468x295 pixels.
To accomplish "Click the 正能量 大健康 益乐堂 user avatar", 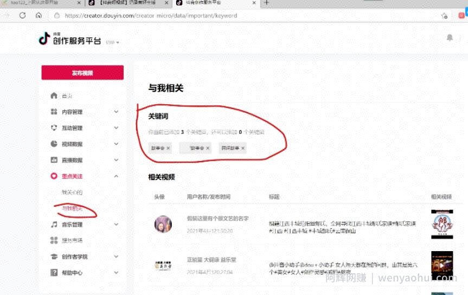I will point(163,265).
